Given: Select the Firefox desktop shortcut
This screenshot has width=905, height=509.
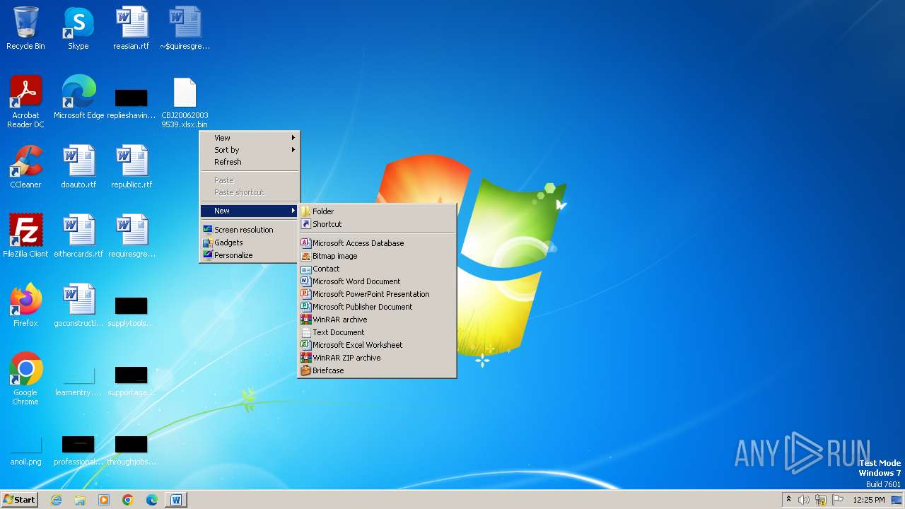Looking at the screenshot, I should (25, 305).
